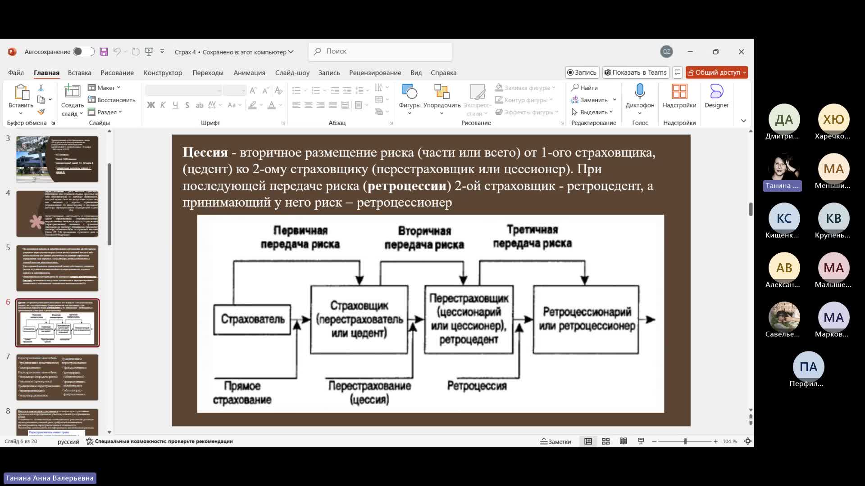
Task: Toggle Notes (Заметки) pane
Action: click(555, 441)
